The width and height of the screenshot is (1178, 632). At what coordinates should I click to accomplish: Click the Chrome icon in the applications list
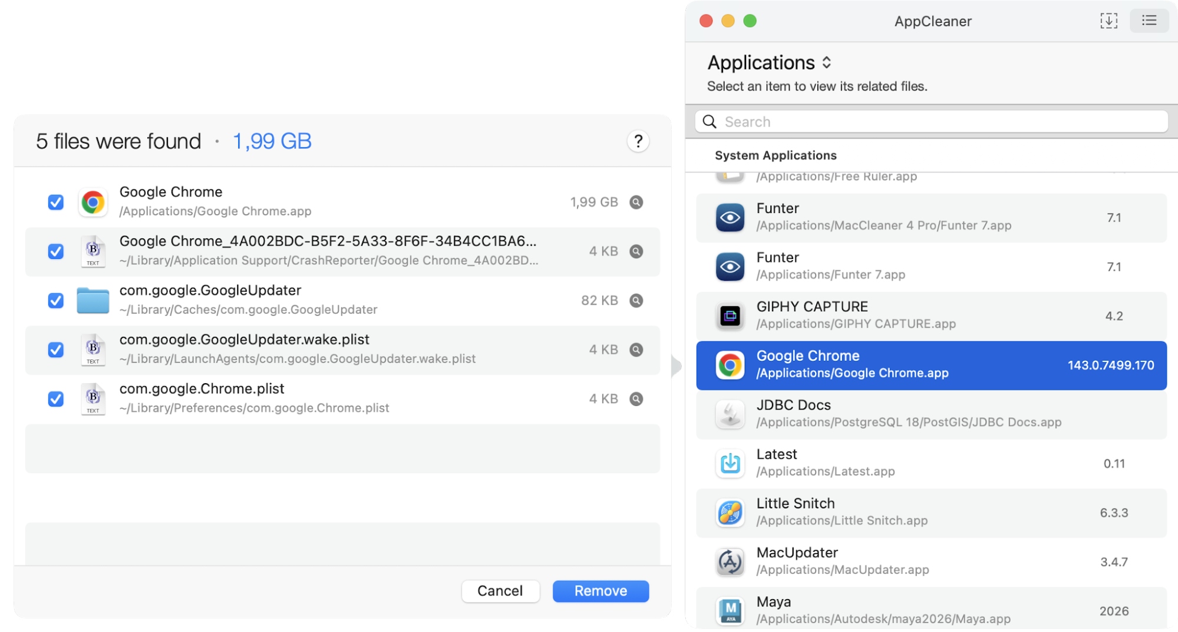pos(730,365)
